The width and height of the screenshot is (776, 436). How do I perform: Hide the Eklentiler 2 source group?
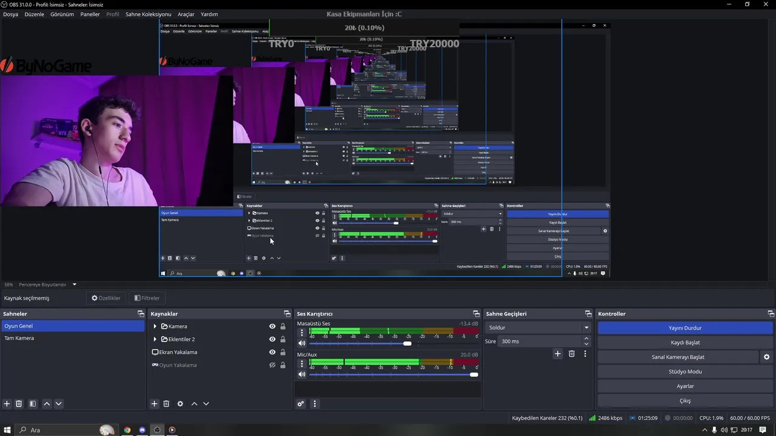click(272, 339)
